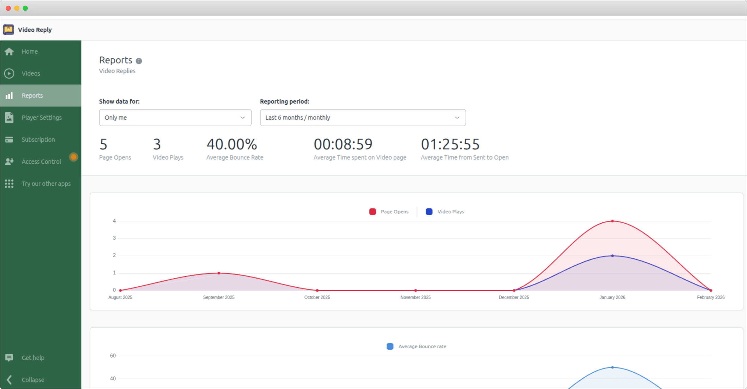Select the Videos icon in sidebar
This screenshot has width=747, height=389.
tap(9, 73)
